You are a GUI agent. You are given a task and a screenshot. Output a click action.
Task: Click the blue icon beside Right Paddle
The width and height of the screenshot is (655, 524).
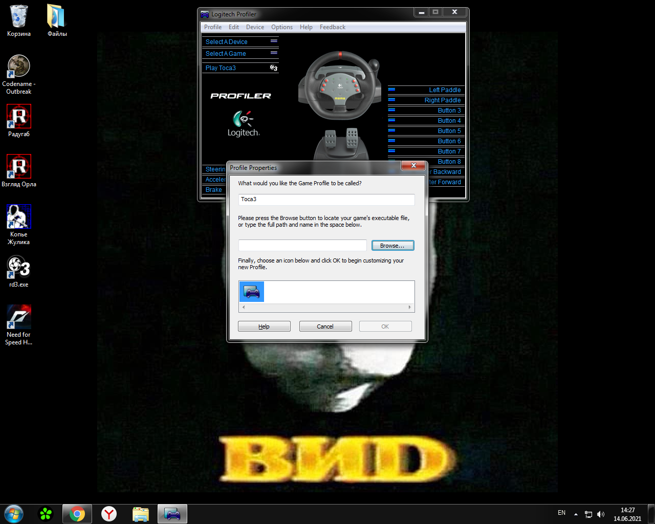391,100
